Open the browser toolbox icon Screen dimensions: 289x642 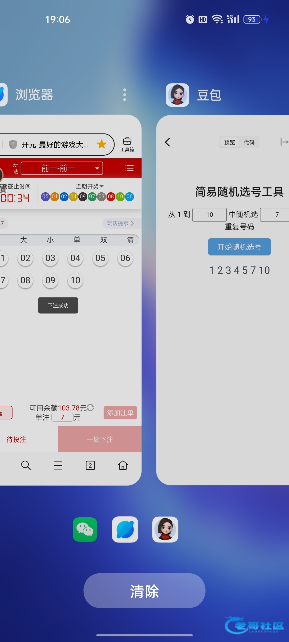pos(127,144)
